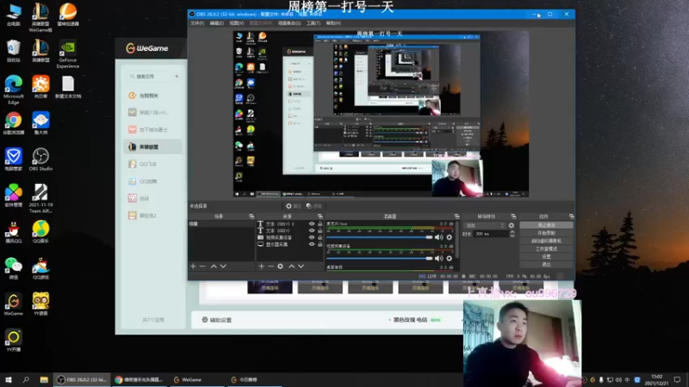Open the 英雄联盟 WeGame版 desktop shortcut
Screen dimensions: 689x387
(x=40, y=17)
